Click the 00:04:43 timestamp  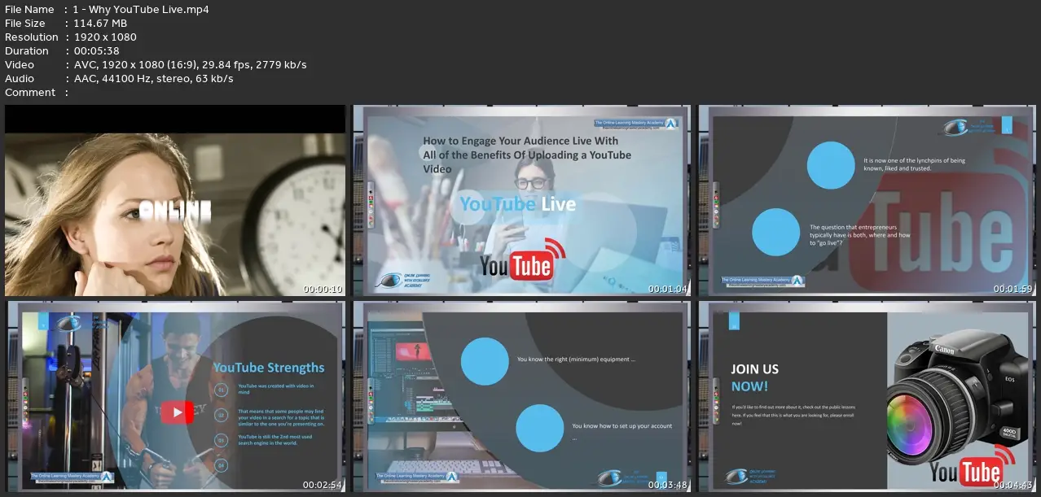1015,486
